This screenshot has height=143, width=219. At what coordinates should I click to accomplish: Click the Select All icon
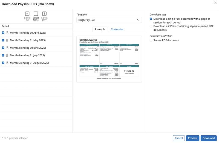(27, 14)
